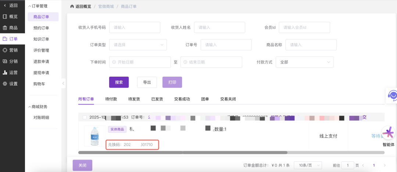Click the 运营 operations chart icon
This screenshot has height=172, width=397.
pos(5,73)
